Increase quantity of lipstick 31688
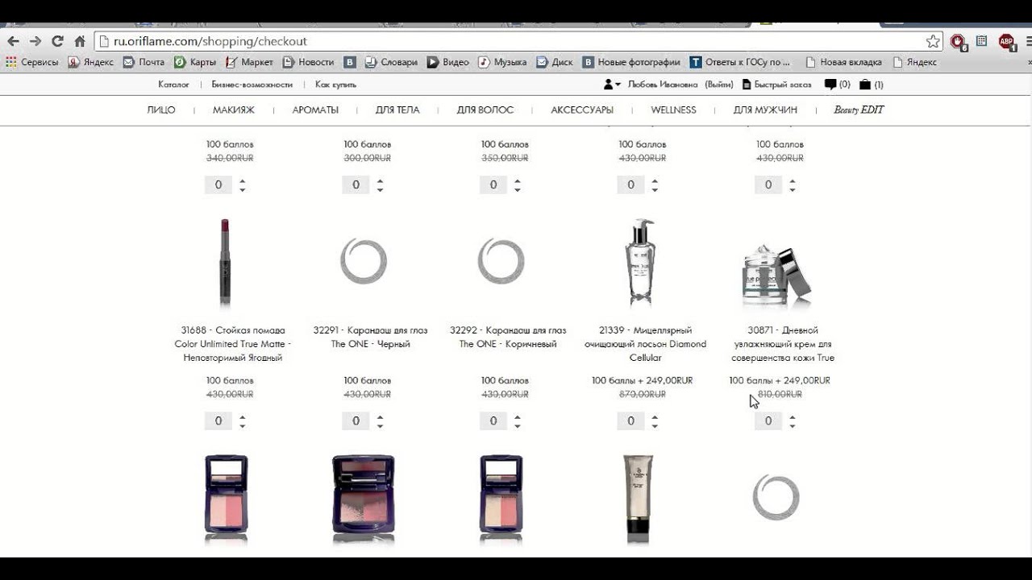 point(243,417)
